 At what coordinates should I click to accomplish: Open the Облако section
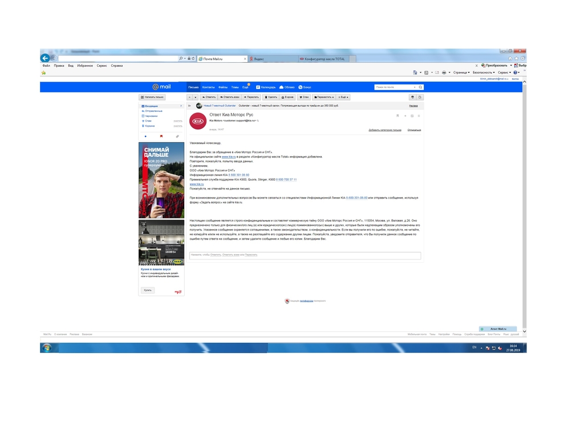coord(287,87)
